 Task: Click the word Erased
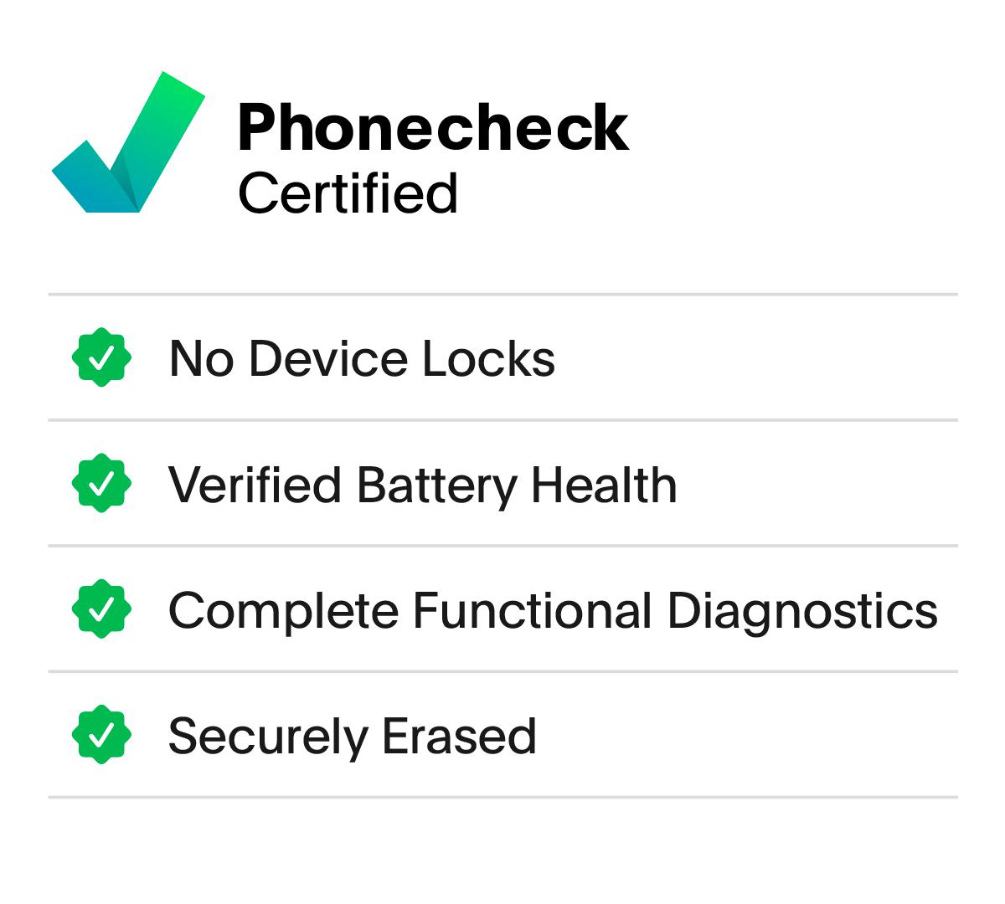[x=459, y=736]
